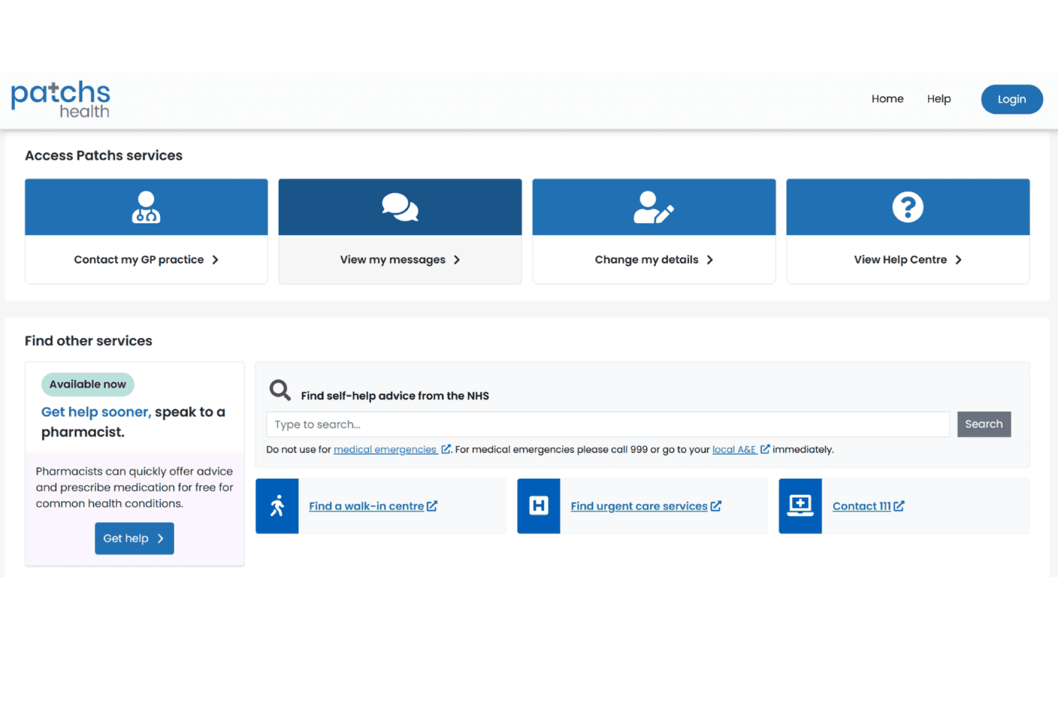Click the user edit icon for details

pyautogui.click(x=654, y=207)
